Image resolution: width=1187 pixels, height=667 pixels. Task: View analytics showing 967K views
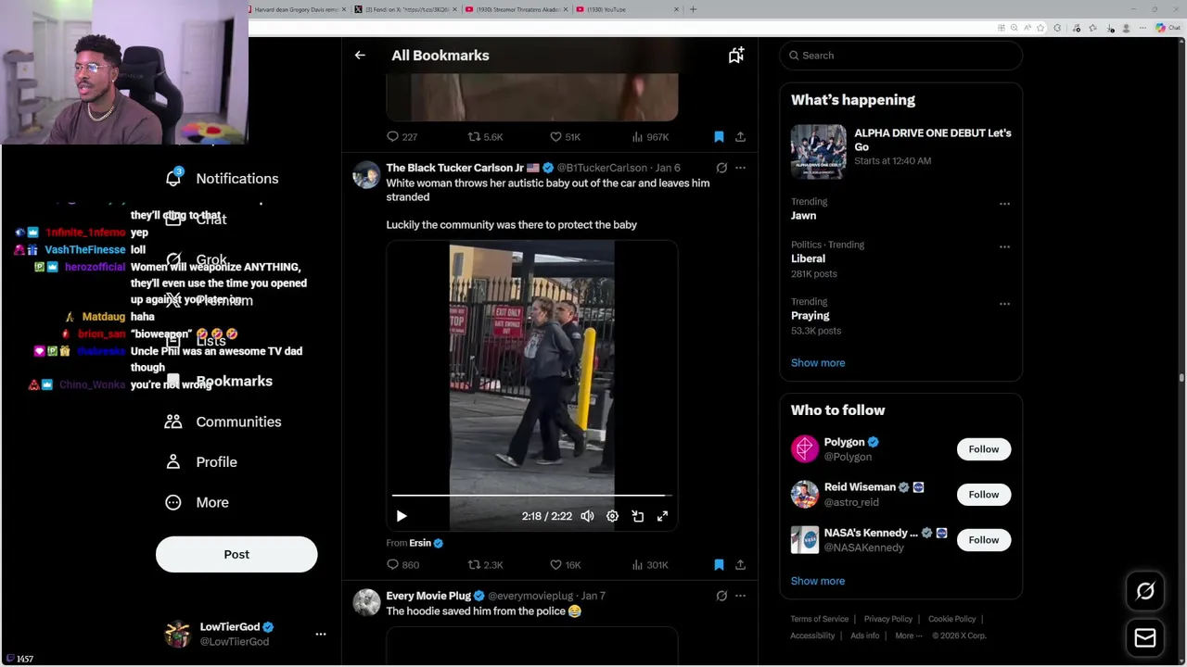[649, 136]
